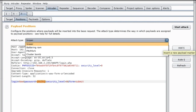
Task: Switch to the Payloads tab
Action: point(33,19)
